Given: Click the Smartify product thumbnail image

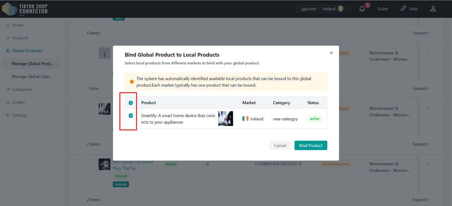Looking at the screenshot, I should click(225, 118).
